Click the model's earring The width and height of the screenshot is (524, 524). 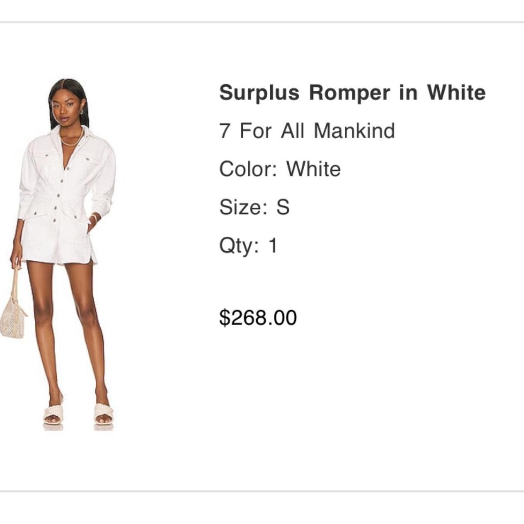[x=81, y=112]
